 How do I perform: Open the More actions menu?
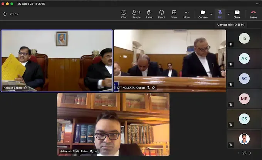[186, 14]
